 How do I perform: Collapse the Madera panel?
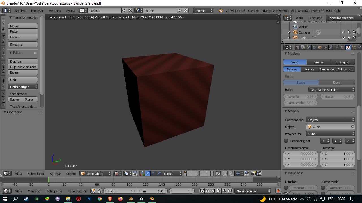coord(286,54)
